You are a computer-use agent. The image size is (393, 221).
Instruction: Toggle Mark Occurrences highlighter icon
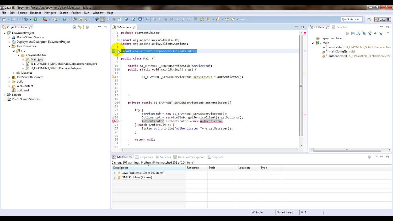[103, 19]
